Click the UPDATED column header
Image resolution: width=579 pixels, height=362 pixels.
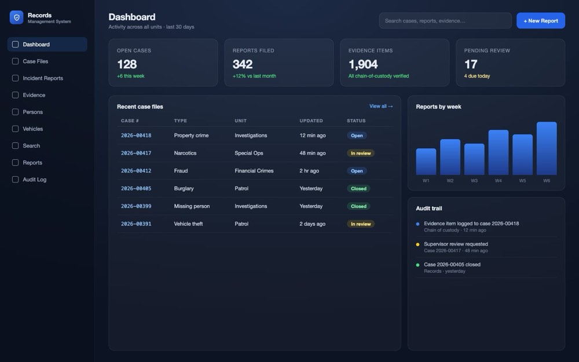[x=312, y=121]
